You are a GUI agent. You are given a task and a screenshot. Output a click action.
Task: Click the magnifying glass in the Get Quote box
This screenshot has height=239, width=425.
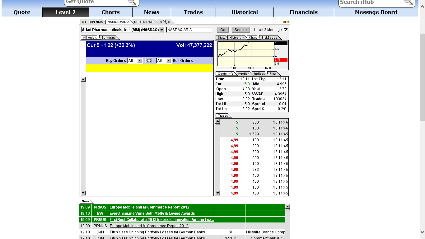tap(132, 2)
